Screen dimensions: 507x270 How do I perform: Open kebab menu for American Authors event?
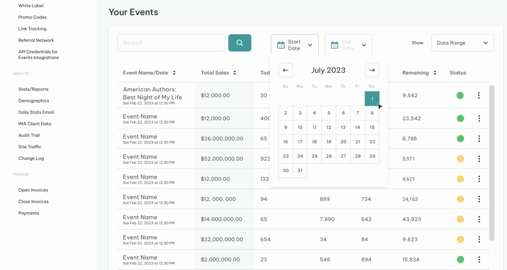pyautogui.click(x=479, y=95)
